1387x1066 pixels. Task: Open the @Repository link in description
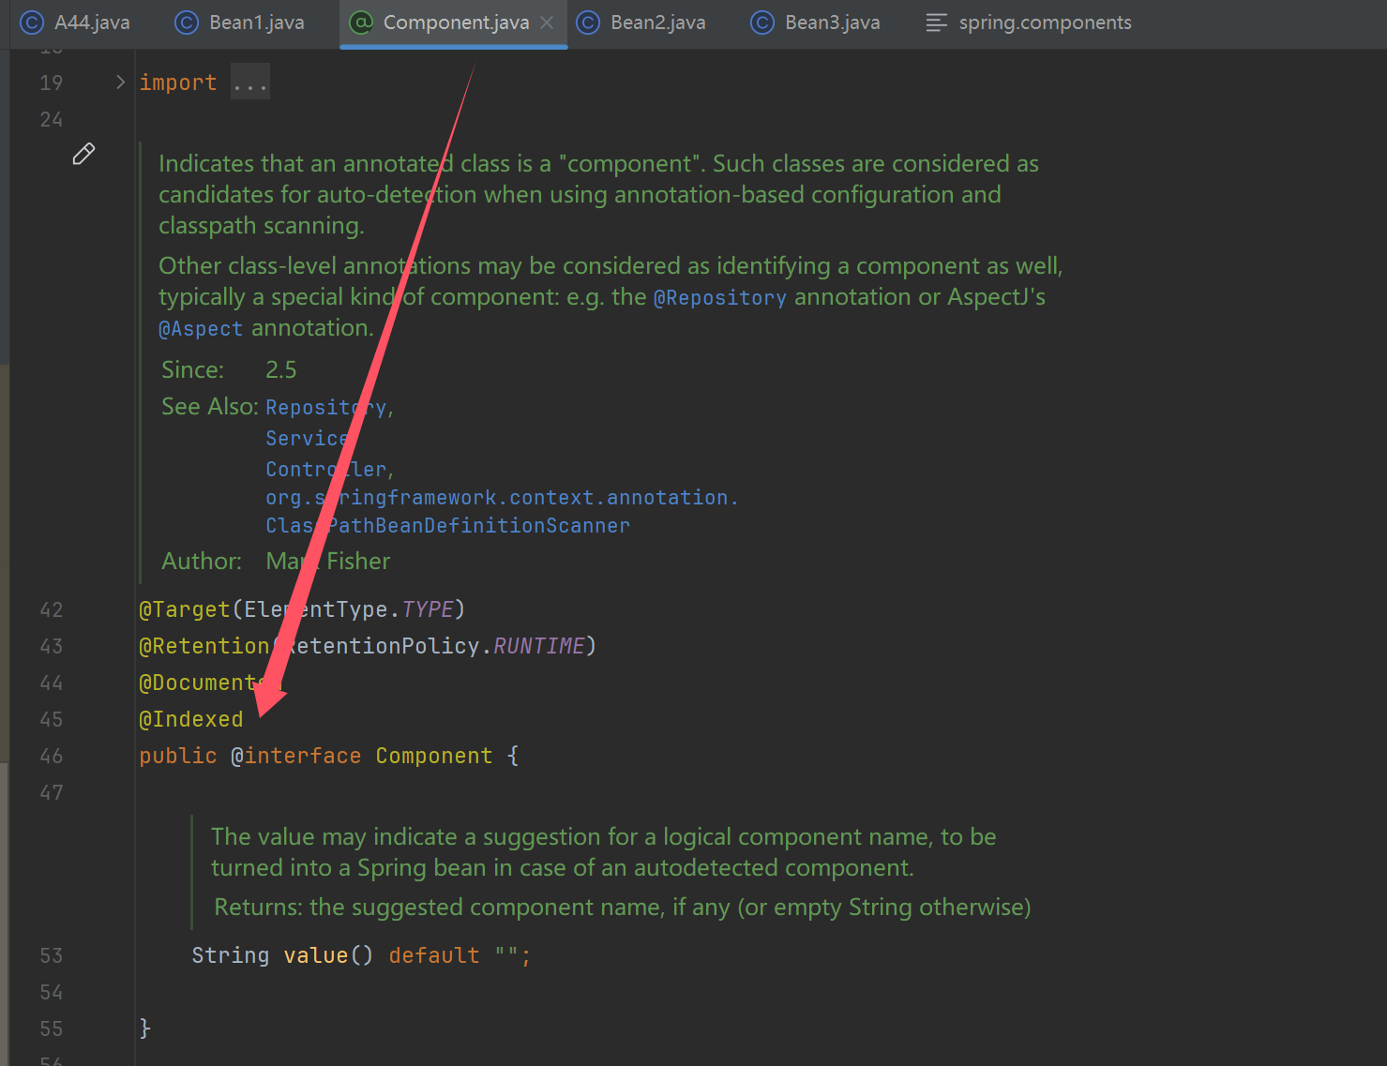click(x=720, y=298)
